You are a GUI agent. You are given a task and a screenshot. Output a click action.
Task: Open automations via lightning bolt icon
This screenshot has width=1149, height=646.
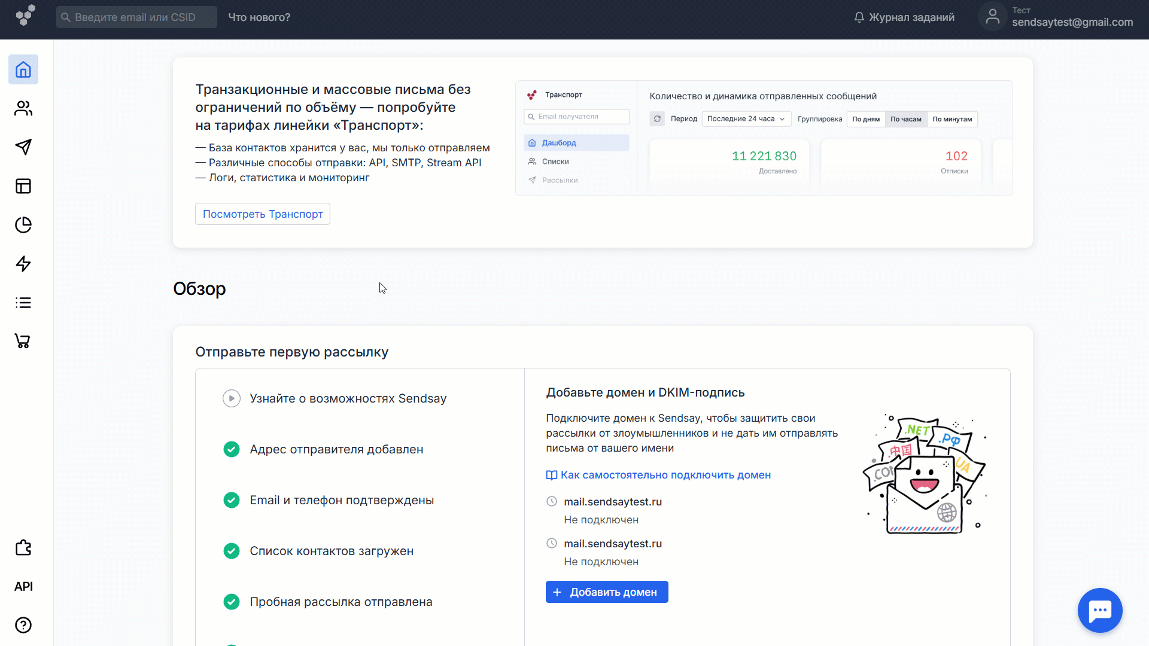click(x=23, y=264)
